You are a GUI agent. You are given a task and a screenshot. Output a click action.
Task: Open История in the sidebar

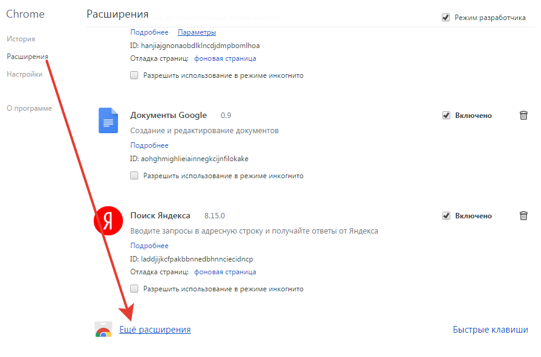tap(21, 39)
